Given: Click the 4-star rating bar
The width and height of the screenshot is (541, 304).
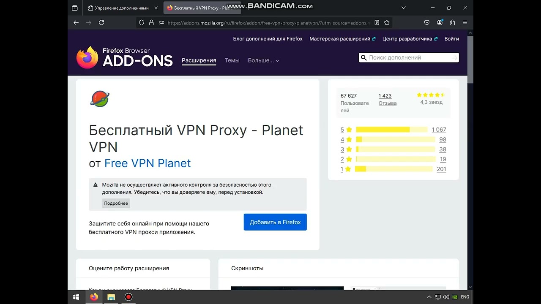Looking at the screenshot, I should (395, 139).
